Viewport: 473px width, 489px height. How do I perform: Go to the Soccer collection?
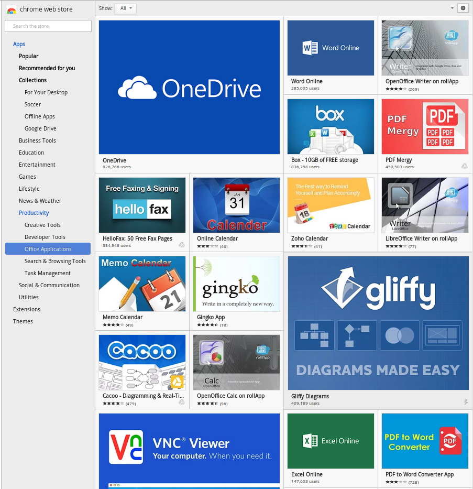32,104
